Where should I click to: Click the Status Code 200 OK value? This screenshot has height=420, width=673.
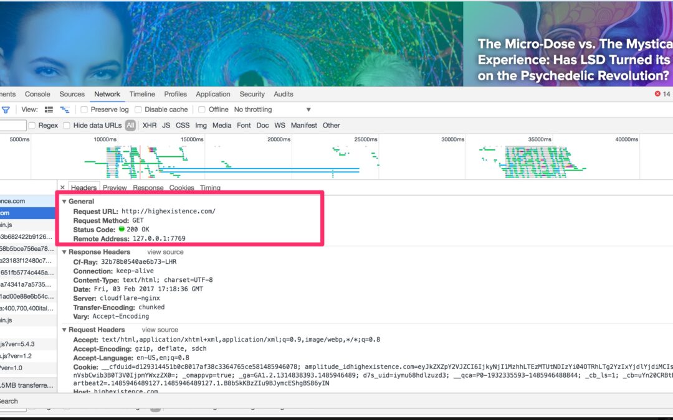[138, 229]
